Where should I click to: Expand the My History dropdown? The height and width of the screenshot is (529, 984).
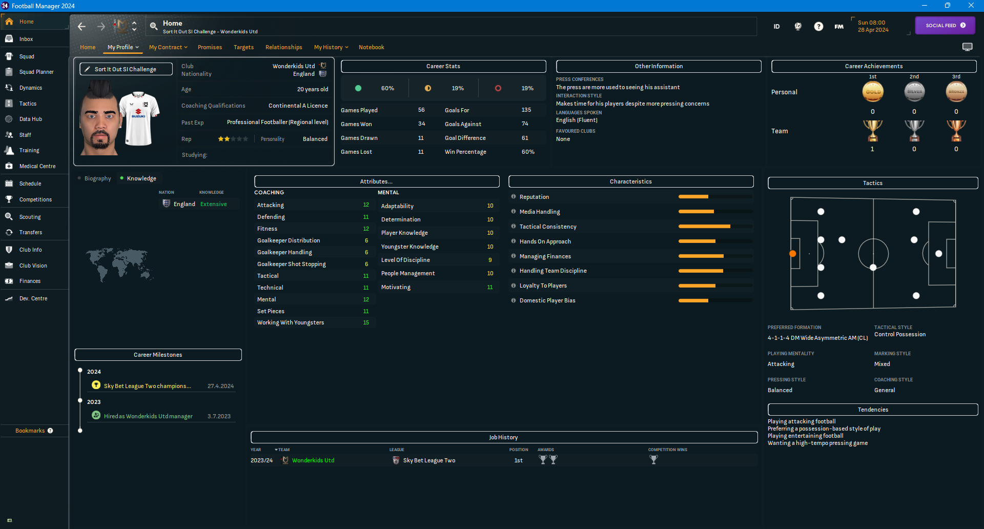(331, 47)
